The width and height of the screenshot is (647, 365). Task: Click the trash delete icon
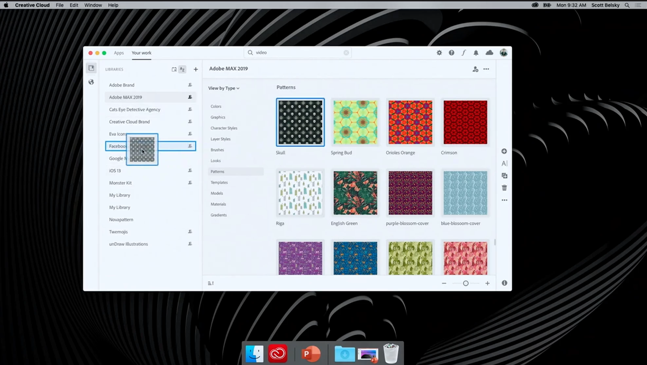coord(504,188)
